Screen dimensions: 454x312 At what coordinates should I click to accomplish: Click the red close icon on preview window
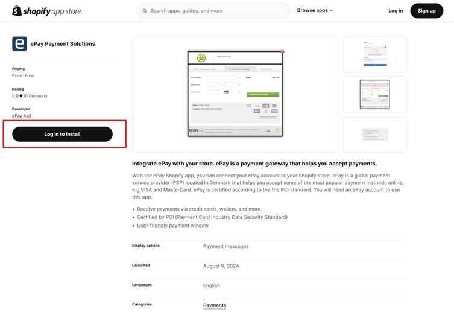(282, 52)
